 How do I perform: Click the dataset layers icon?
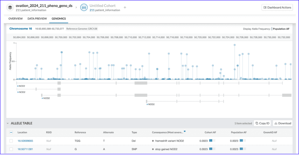click(10, 7)
